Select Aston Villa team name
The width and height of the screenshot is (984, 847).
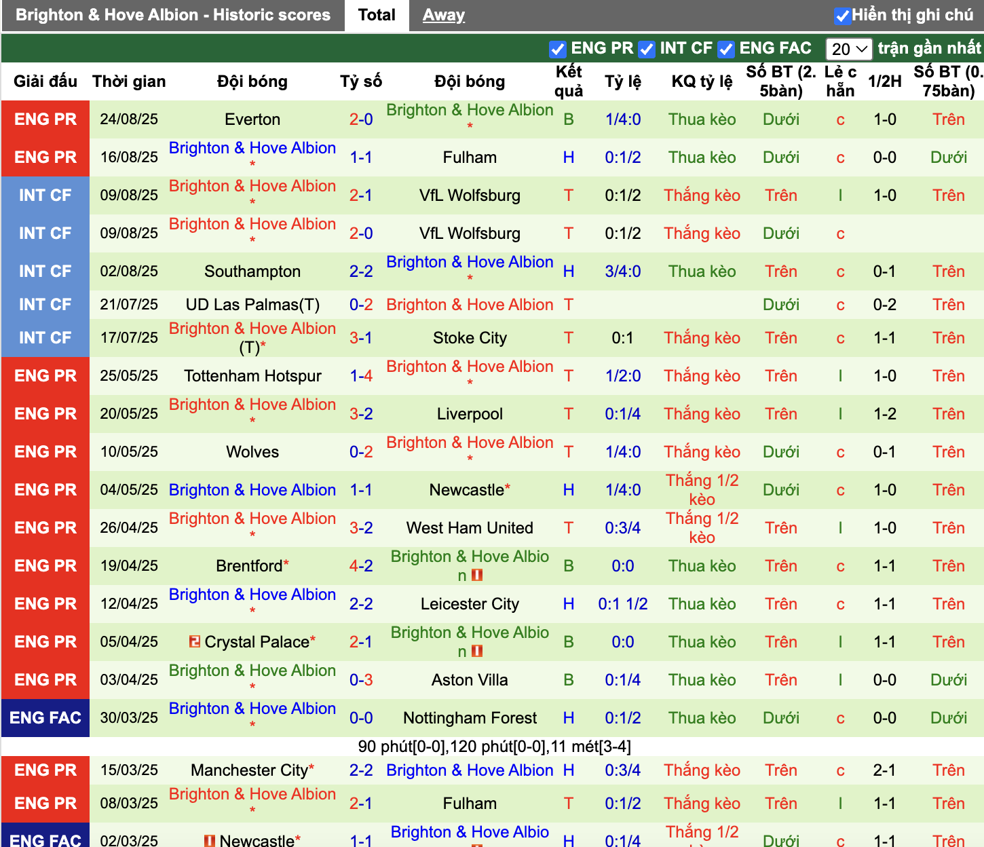tap(470, 680)
